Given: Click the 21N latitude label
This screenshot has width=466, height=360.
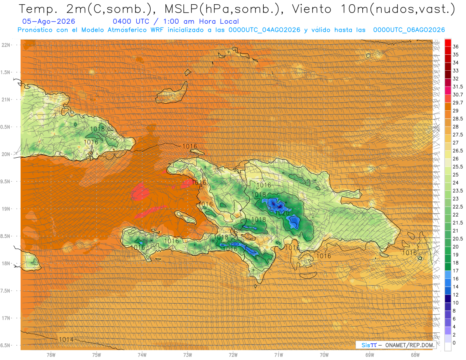Looking at the screenshot, I should coord(6,99).
